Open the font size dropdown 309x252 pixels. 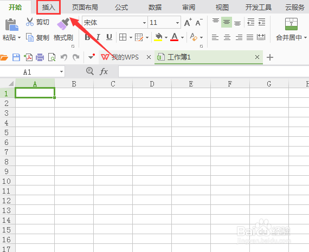pos(177,23)
